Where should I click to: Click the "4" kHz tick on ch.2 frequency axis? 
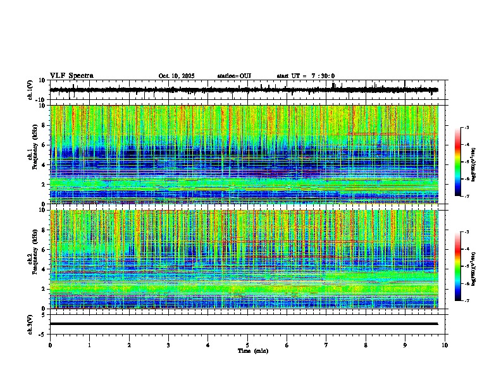(x=44, y=269)
